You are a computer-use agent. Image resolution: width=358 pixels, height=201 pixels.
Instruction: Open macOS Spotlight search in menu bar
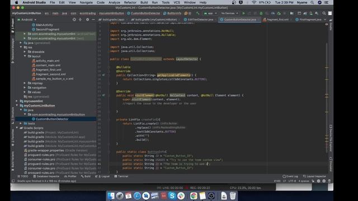click(312, 2)
